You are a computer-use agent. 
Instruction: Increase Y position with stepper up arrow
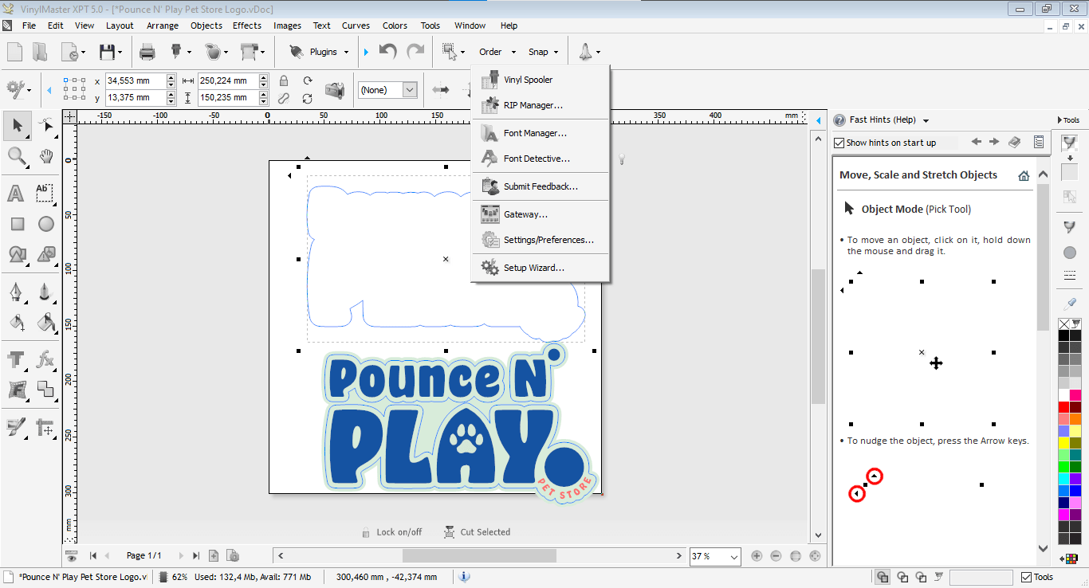click(171, 94)
